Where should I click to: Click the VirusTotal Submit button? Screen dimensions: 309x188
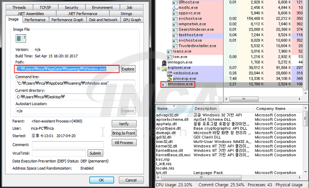pos(95,153)
